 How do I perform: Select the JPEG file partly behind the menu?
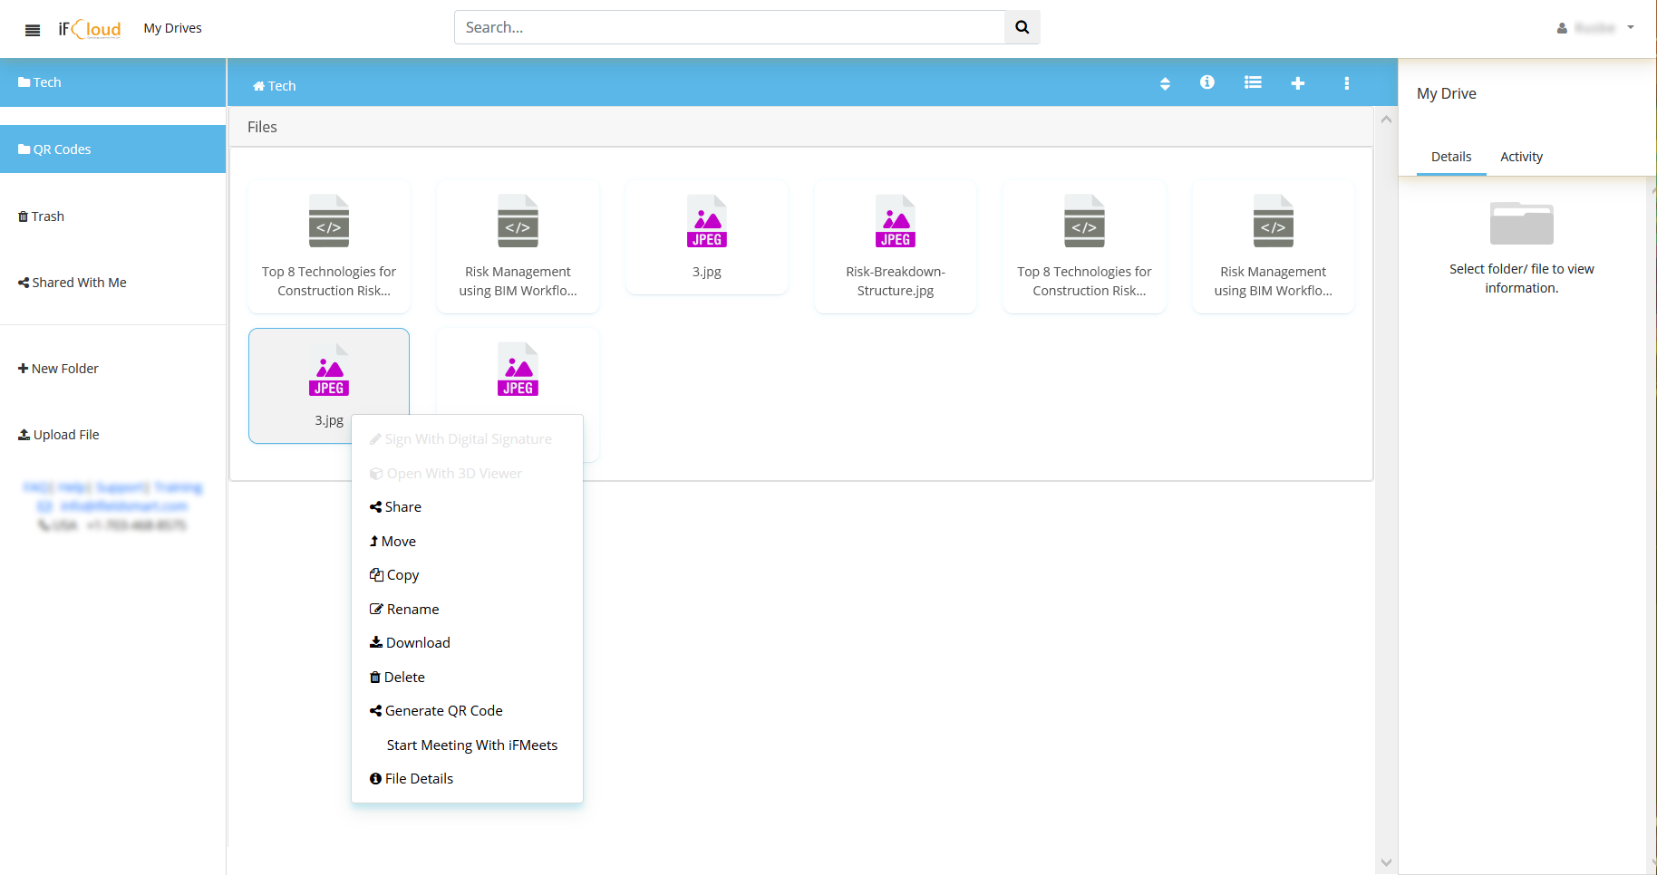[x=518, y=371]
